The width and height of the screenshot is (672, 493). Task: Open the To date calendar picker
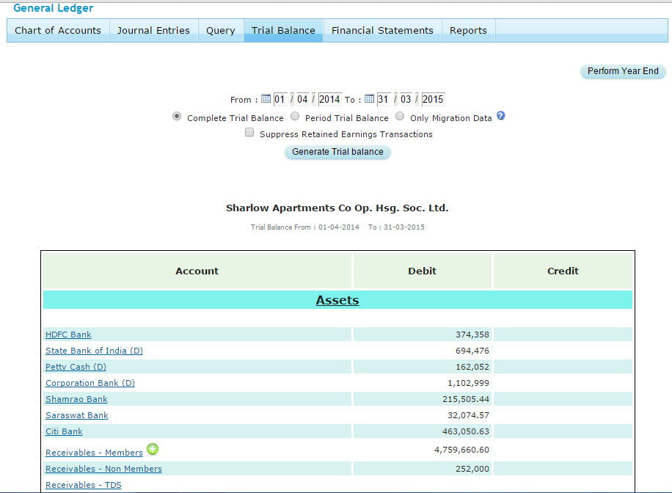pos(370,99)
